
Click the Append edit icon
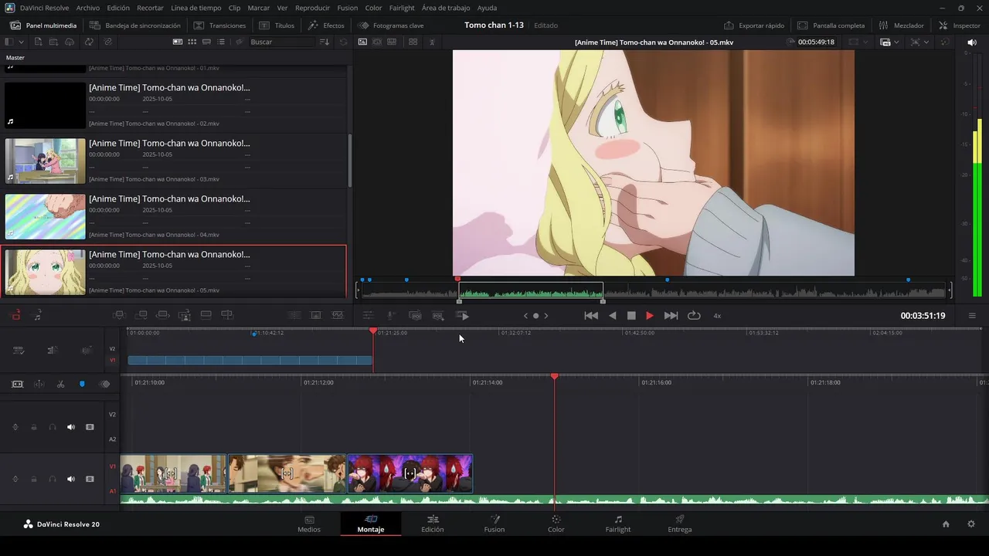[x=141, y=315]
